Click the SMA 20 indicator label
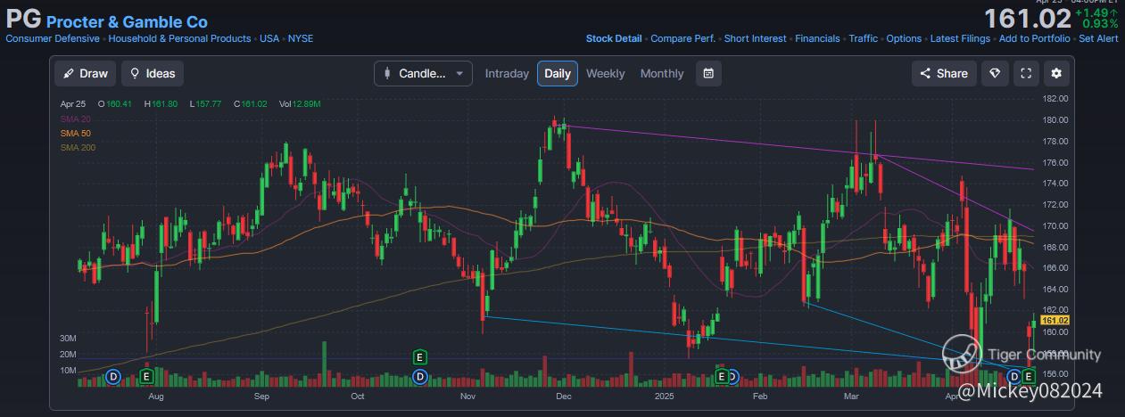The width and height of the screenshot is (1125, 417). [74, 119]
